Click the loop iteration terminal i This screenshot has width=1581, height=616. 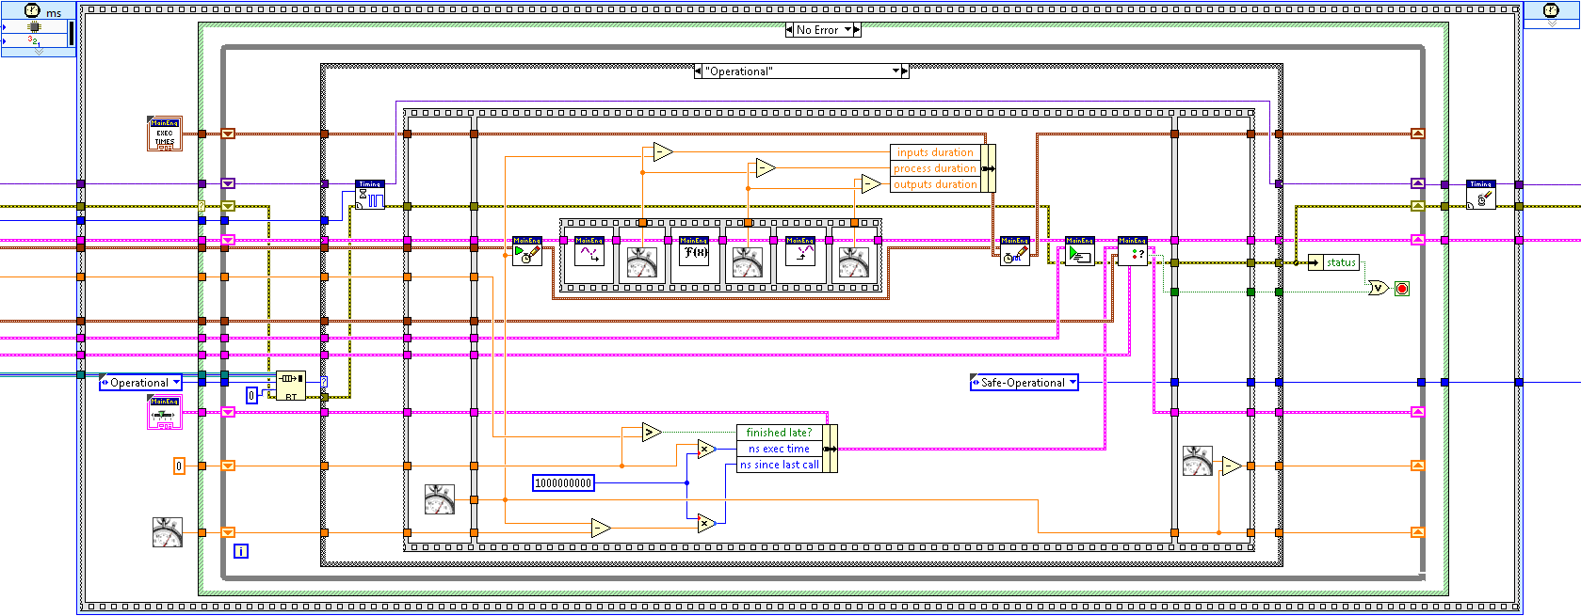coord(241,551)
